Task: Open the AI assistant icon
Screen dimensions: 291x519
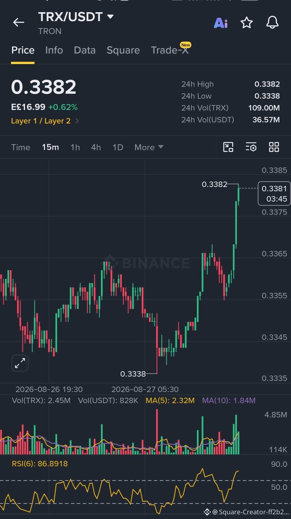Action: point(221,23)
